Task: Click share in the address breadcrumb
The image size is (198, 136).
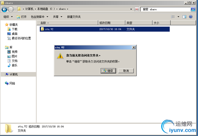Action: (x=62, y=9)
